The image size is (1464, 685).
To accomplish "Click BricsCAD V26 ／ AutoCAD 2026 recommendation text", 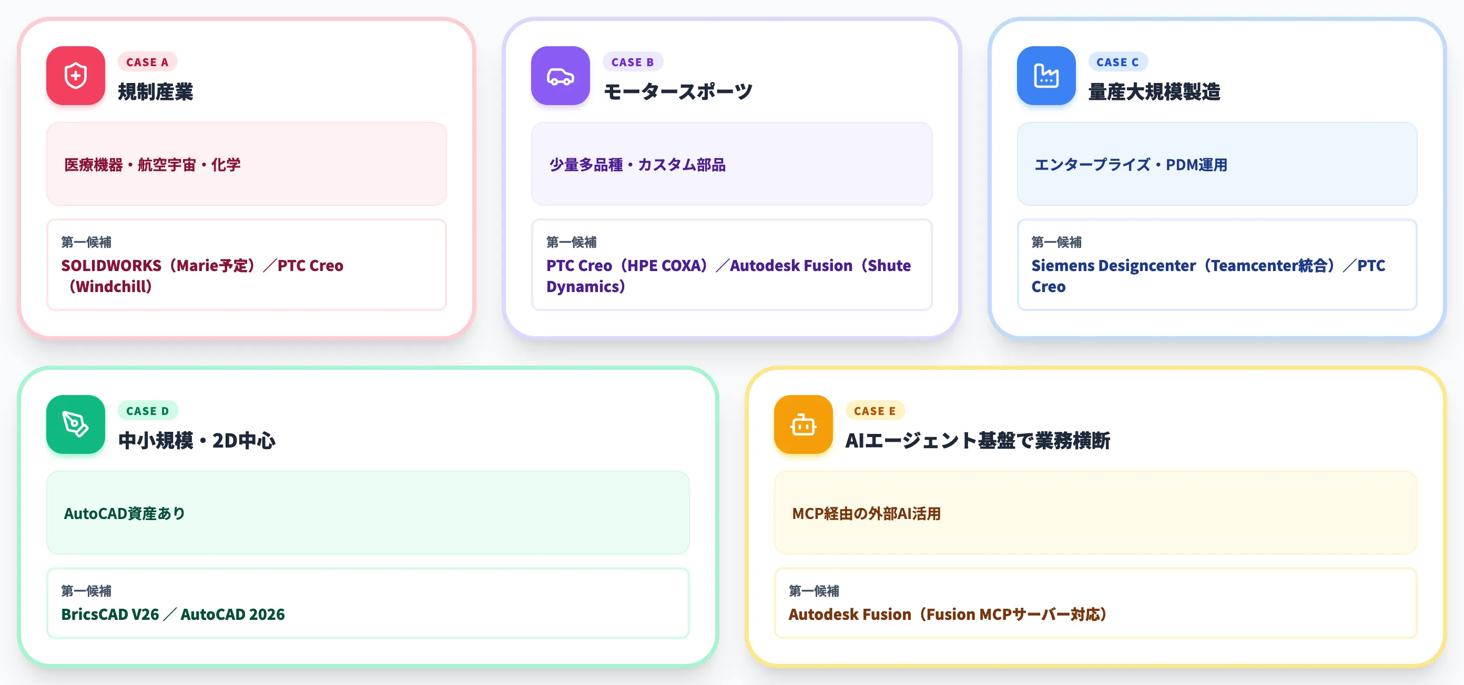I will click(x=173, y=614).
